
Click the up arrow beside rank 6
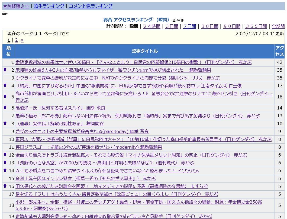5,108
